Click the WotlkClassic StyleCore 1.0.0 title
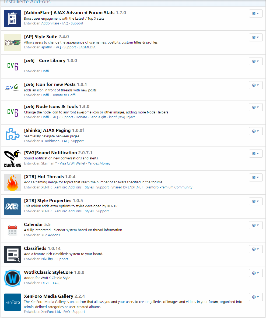Screen dimensions: 266x318 click(x=54, y=272)
